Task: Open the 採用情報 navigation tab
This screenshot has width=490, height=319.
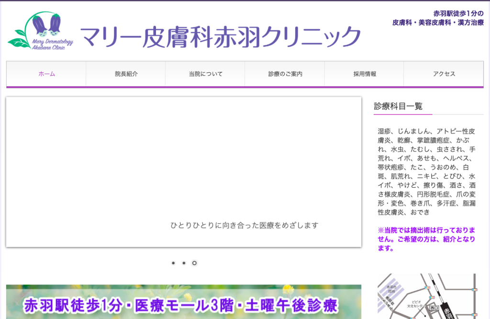Action: click(364, 74)
